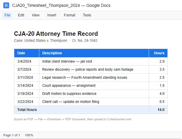
Task: Select the 3/14/2024 date cell
Action: point(26,86)
